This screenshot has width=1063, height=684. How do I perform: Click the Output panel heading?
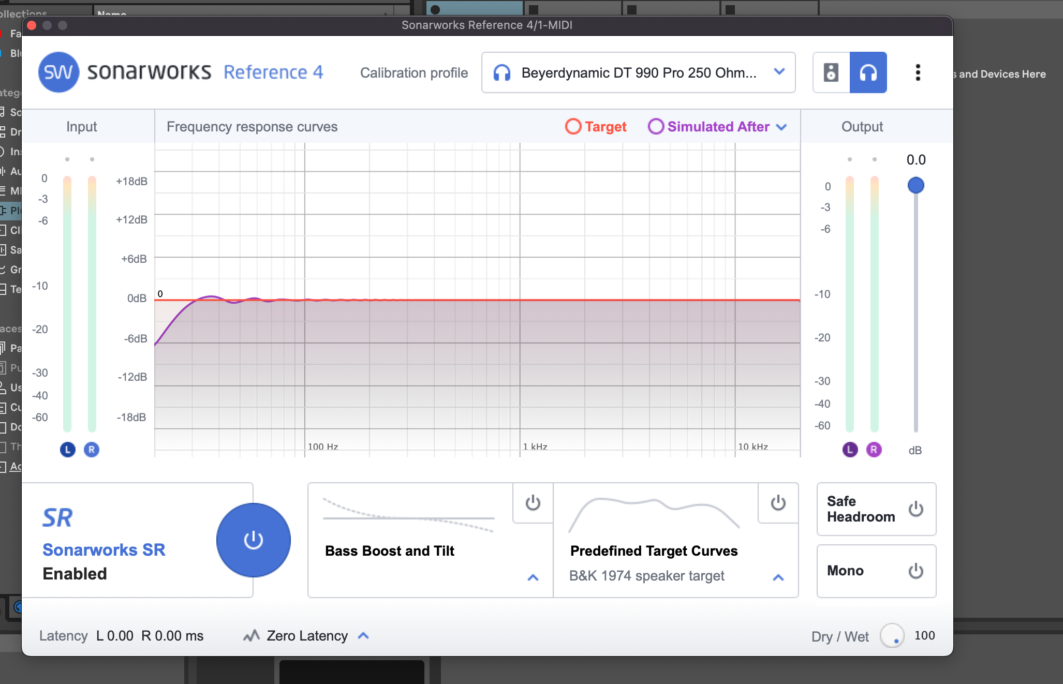click(x=862, y=127)
